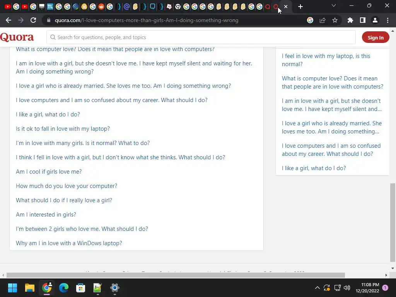Screen dimensions: 396x297
Task: Open sidebar link 'I like a girl, what do I do?'
Action: point(314,168)
